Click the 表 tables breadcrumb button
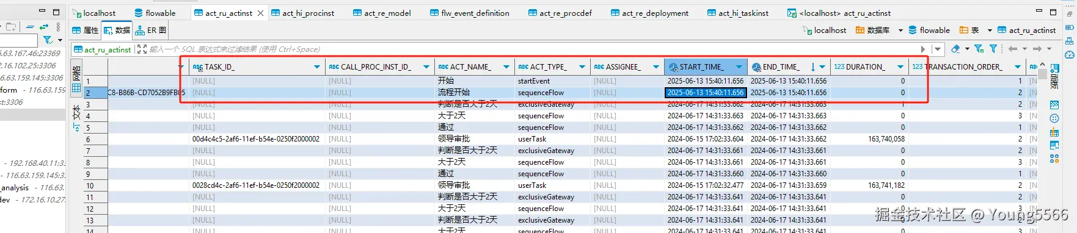1077x233 pixels. point(969,30)
